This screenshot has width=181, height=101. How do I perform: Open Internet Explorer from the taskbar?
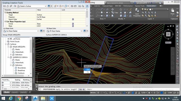click(11, 98)
